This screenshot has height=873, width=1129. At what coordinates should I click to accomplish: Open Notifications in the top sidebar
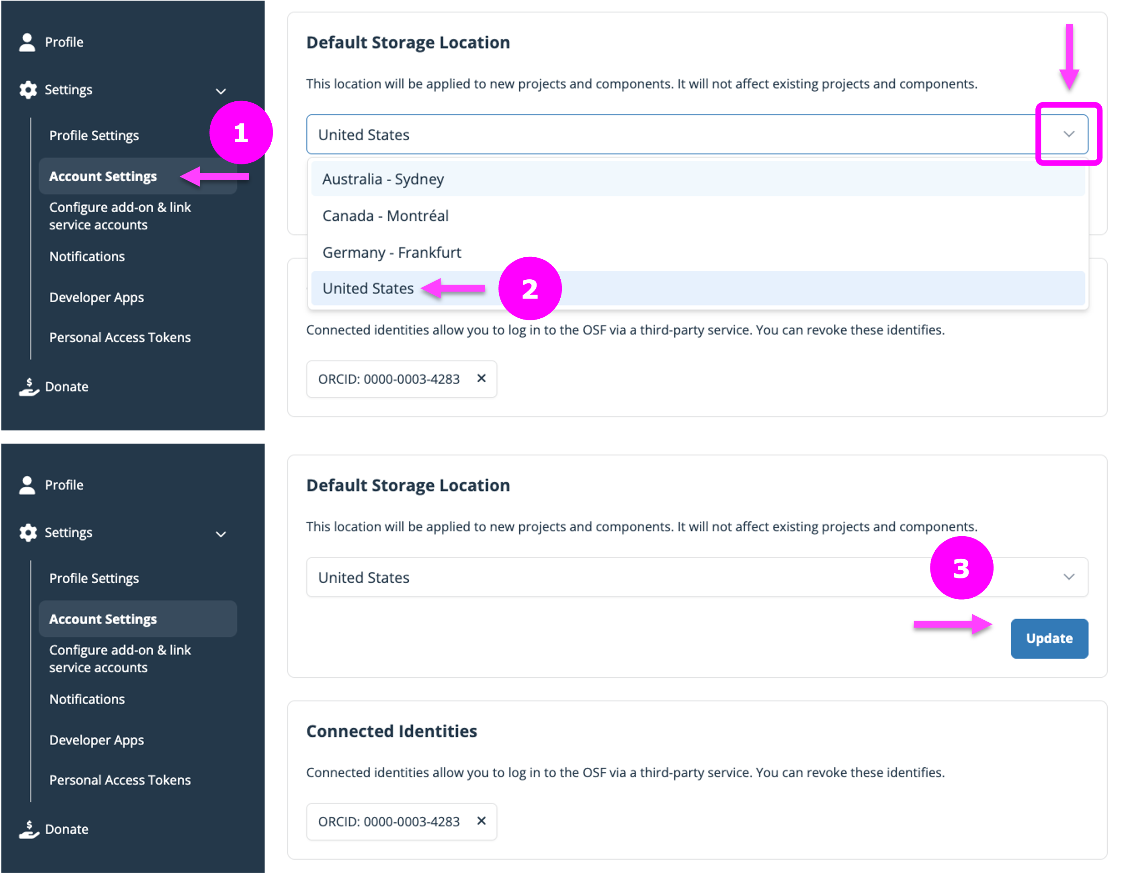click(x=87, y=256)
